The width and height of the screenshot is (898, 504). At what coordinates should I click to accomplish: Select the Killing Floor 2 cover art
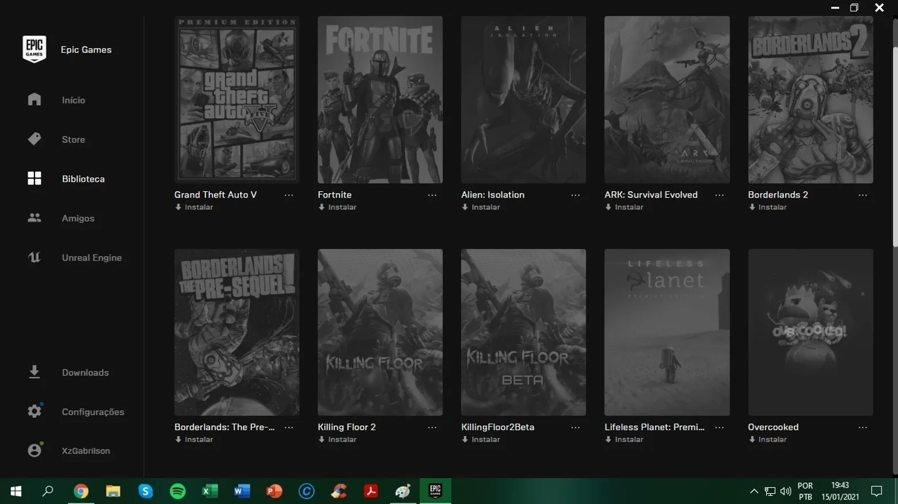click(380, 332)
